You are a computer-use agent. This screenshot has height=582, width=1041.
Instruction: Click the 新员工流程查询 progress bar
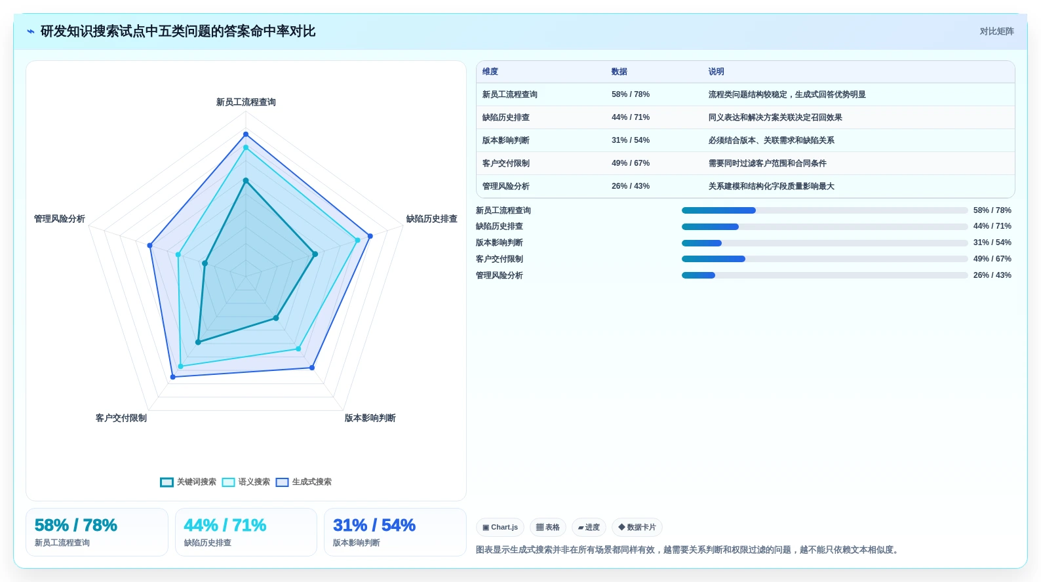pyautogui.click(x=825, y=210)
